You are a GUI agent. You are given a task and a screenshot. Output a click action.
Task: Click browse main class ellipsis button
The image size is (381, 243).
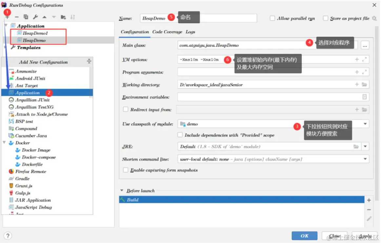coord(365,46)
